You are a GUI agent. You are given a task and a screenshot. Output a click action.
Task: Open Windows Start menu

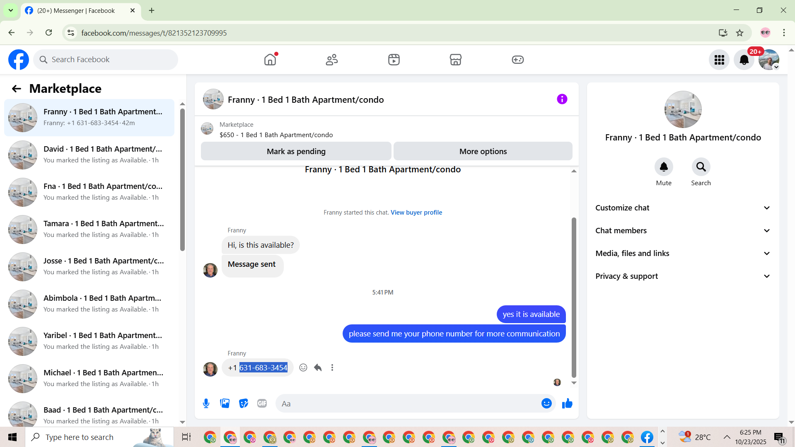[12, 437]
